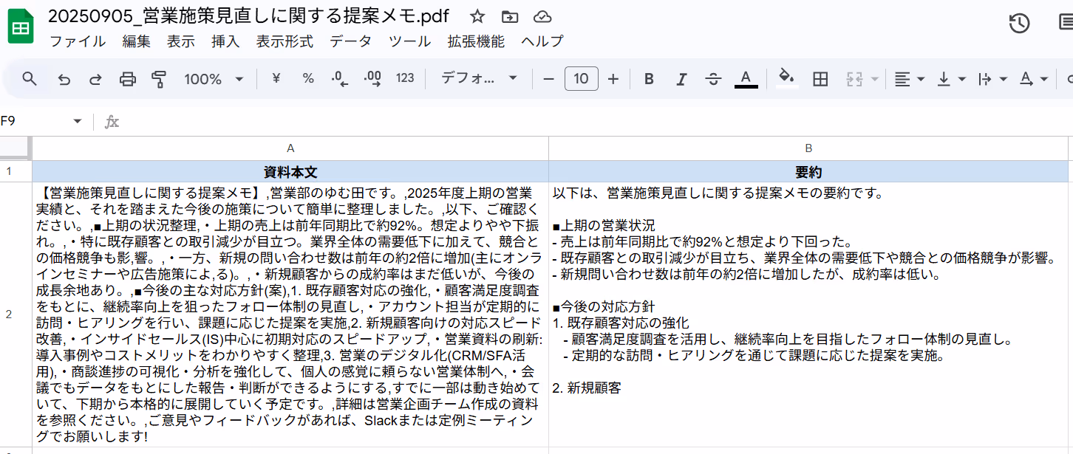1073x454 pixels.
Task: Open the ヘルプ menu
Action: [x=542, y=41]
